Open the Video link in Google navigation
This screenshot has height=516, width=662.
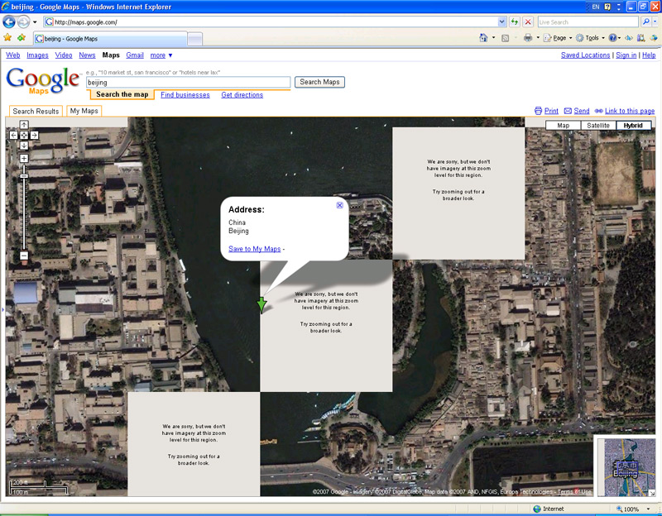(64, 55)
